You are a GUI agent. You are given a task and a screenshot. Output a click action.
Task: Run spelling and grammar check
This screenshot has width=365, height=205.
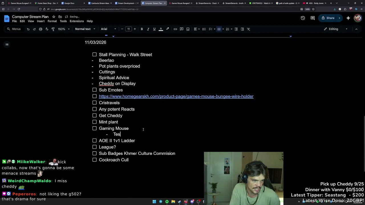click(x=47, y=29)
